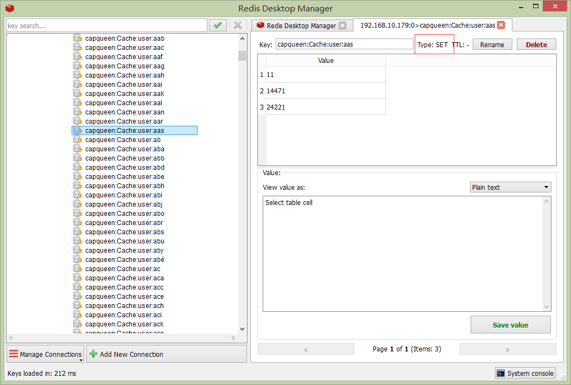Click the Redis cube icon in title bar
This screenshot has width=571, height=385.
[10, 8]
